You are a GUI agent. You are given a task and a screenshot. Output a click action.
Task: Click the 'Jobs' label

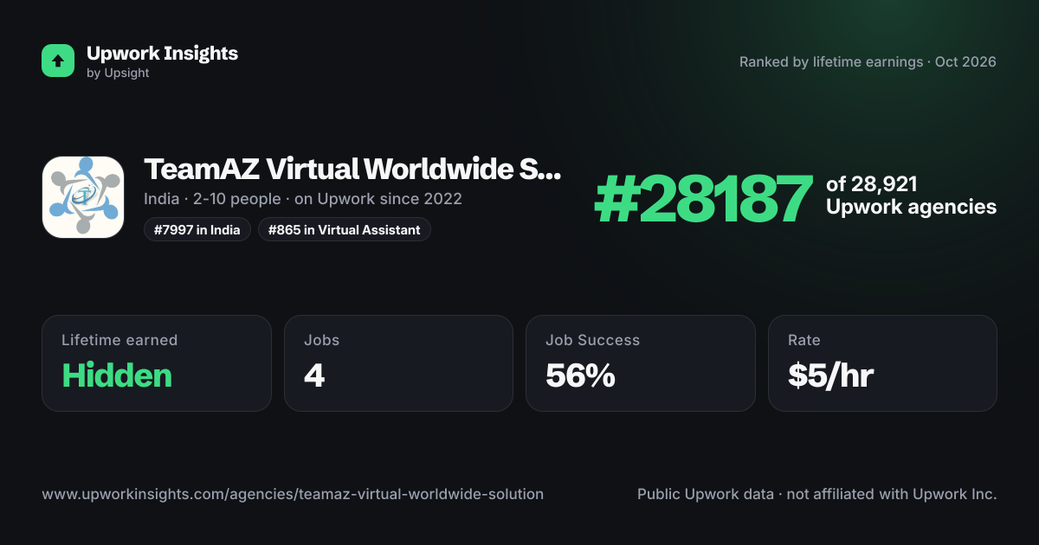(321, 340)
